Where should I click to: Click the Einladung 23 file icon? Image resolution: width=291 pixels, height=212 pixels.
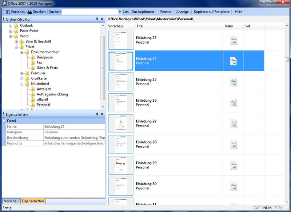pyautogui.click(x=233, y=40)
